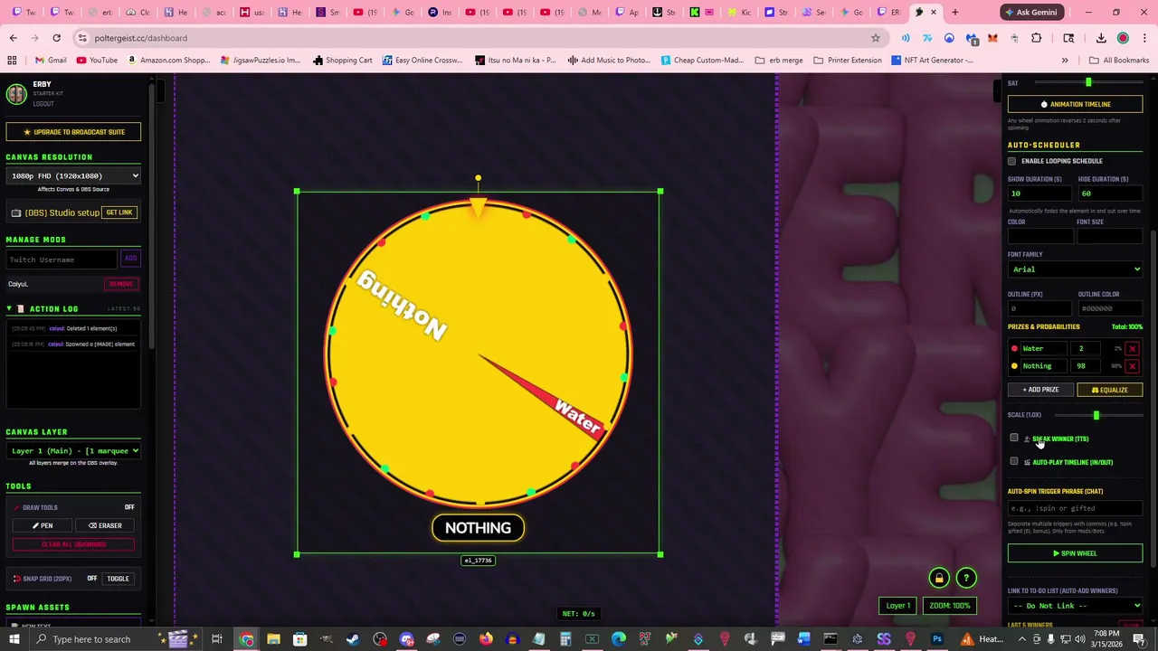The height and width of the screenshot is (651, 1158).
Task: Click the yellow color dot for Nothing
Action: click(x=1014, y=366)
